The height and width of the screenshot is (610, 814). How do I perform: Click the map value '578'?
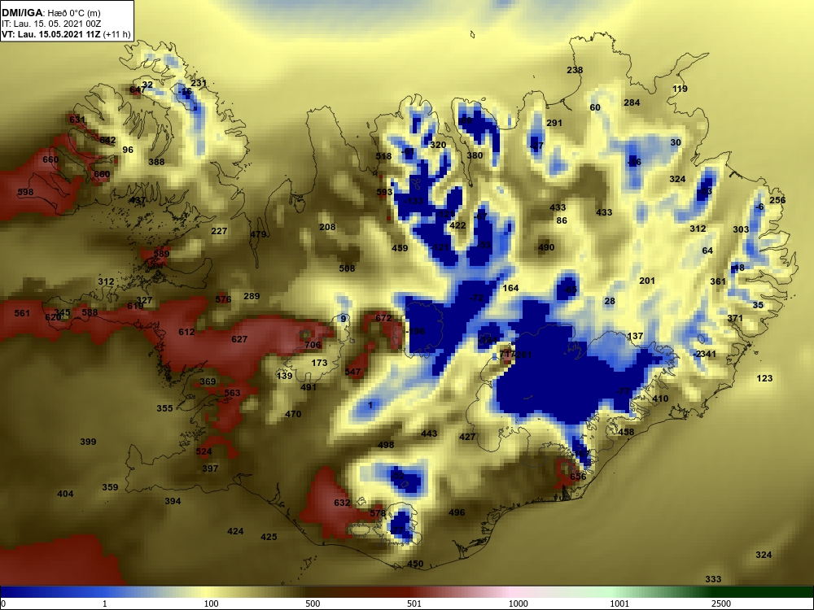point(378,513)
